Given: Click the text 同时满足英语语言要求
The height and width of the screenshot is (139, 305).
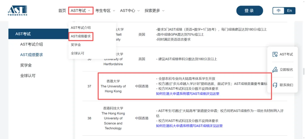Looking at the screenshot, I should pyautogui.click(x=173, y=40).
